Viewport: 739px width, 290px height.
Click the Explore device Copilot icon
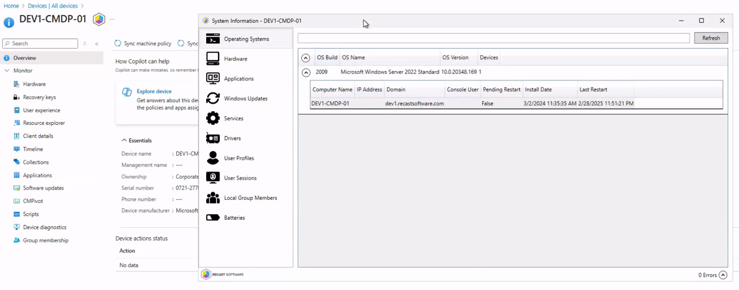[x=127, y=92]
